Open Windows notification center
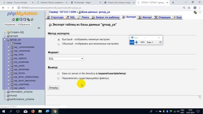Viewport: 203px width, 114px height. coord(198,111)
